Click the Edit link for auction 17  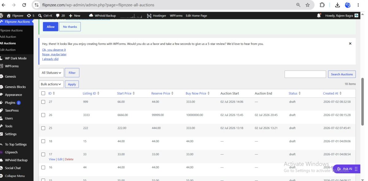(60, 159)
